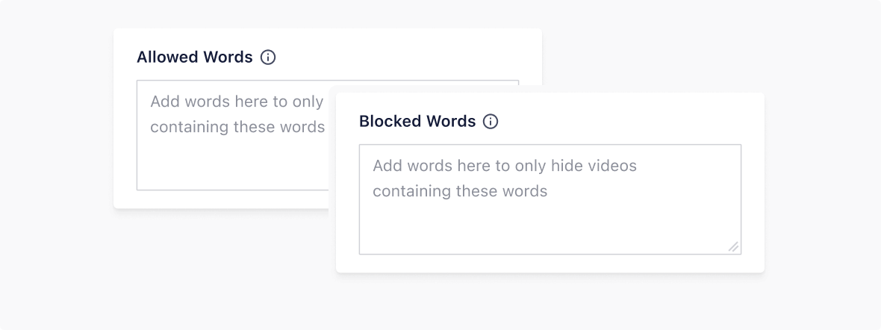Click "containing these words" placeholder in Blocked Words
This screenshot has width=881, height=330.
[x=460, y=191]
